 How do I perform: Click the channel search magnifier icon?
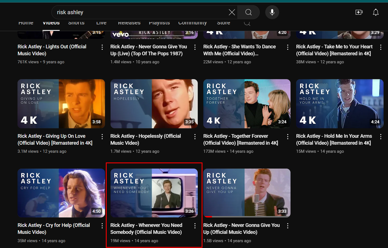[247, 23]
